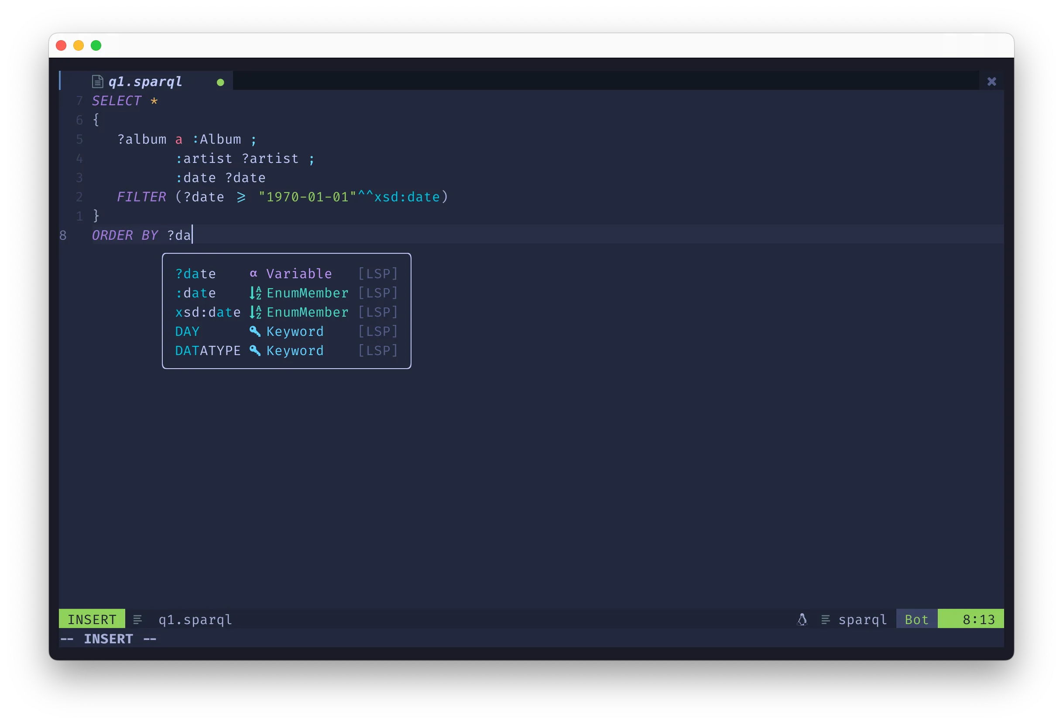Click the Bot position indicator

(x=917, y=619)
